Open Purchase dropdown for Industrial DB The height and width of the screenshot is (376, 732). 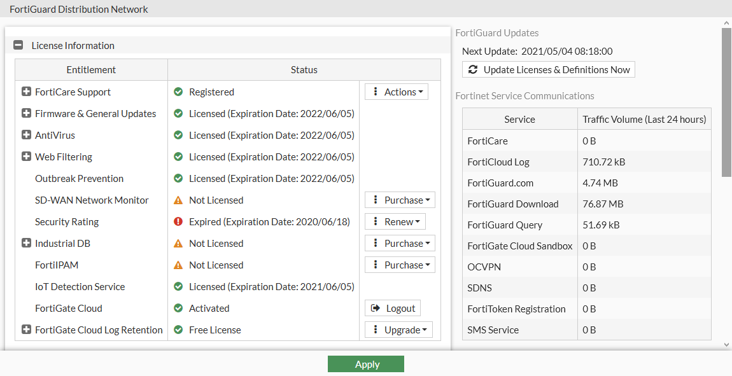[400, 243]
